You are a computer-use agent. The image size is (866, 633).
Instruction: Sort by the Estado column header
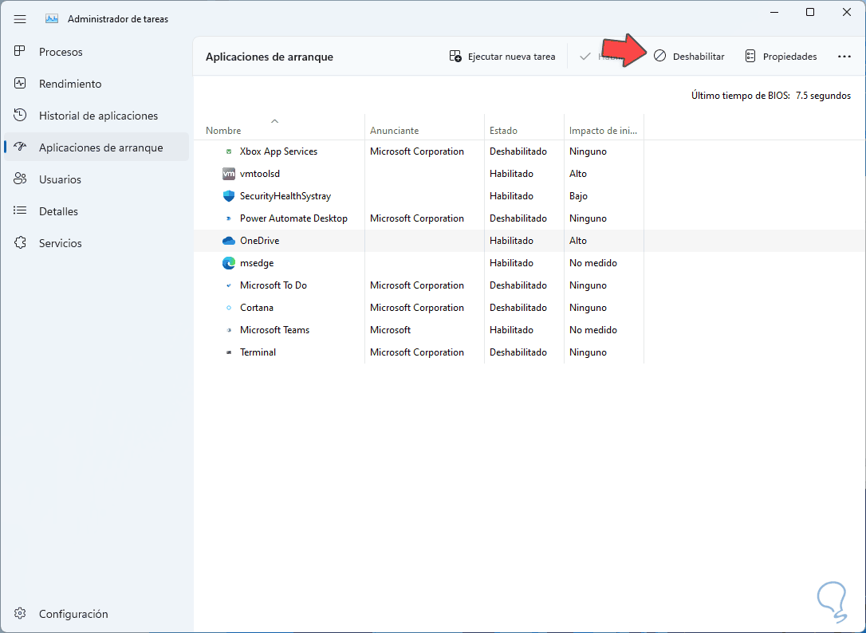click(x=503, y=131)
